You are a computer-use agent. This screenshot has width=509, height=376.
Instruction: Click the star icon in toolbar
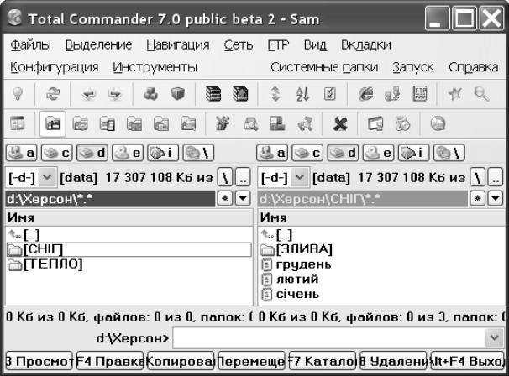click(454, 94)
